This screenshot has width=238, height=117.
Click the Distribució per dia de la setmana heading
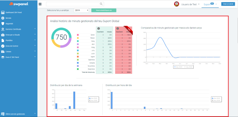click(66, 85)
